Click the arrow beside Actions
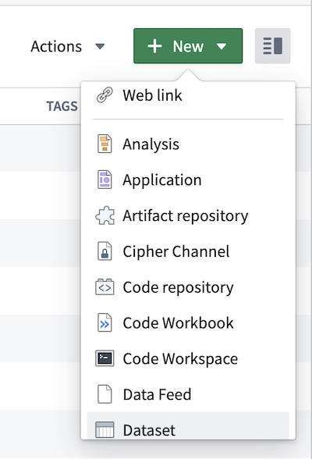312x459 pixels. click(100, 47)
